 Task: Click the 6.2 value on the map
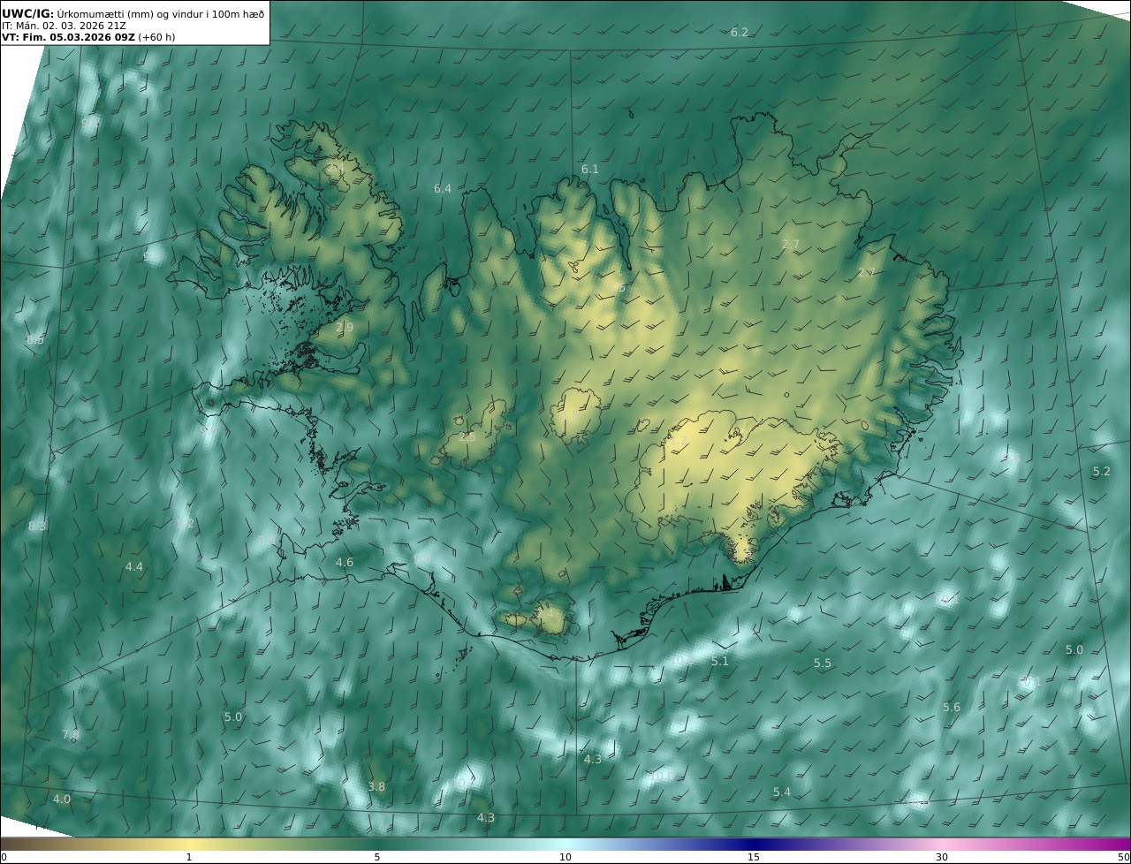(x=740, y=33)
